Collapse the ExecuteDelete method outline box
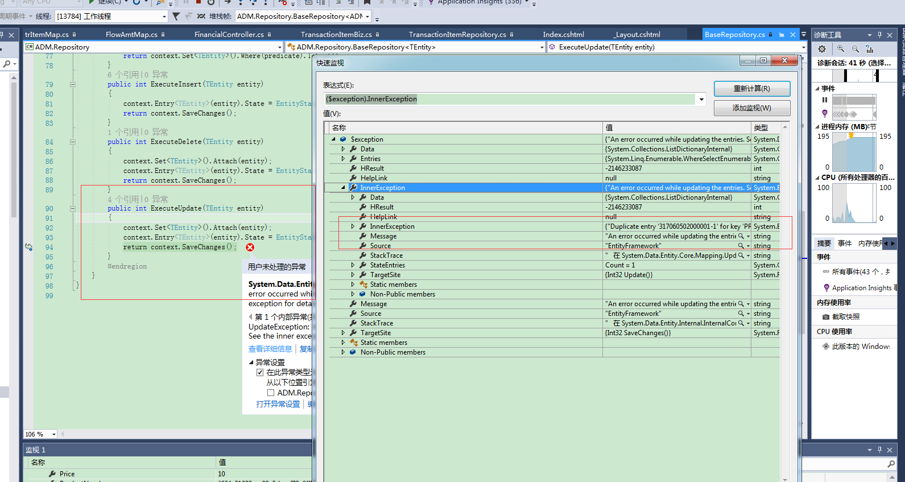Image resolution: width=905 pixels, height=482 pixels. pyautogui.click(x=72, y=142)
